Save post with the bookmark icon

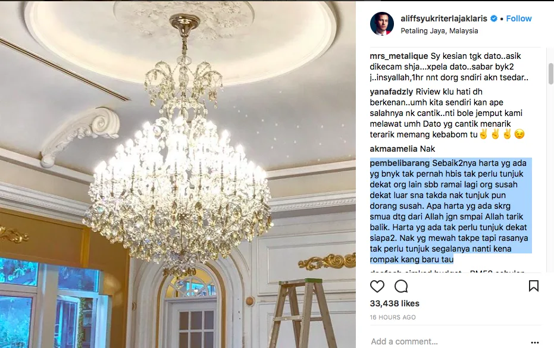(x=534, y=286)
